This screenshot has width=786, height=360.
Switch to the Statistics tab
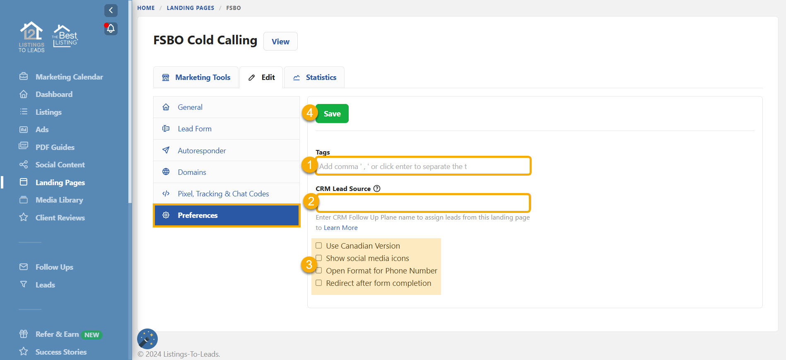(x=314, y=77)
